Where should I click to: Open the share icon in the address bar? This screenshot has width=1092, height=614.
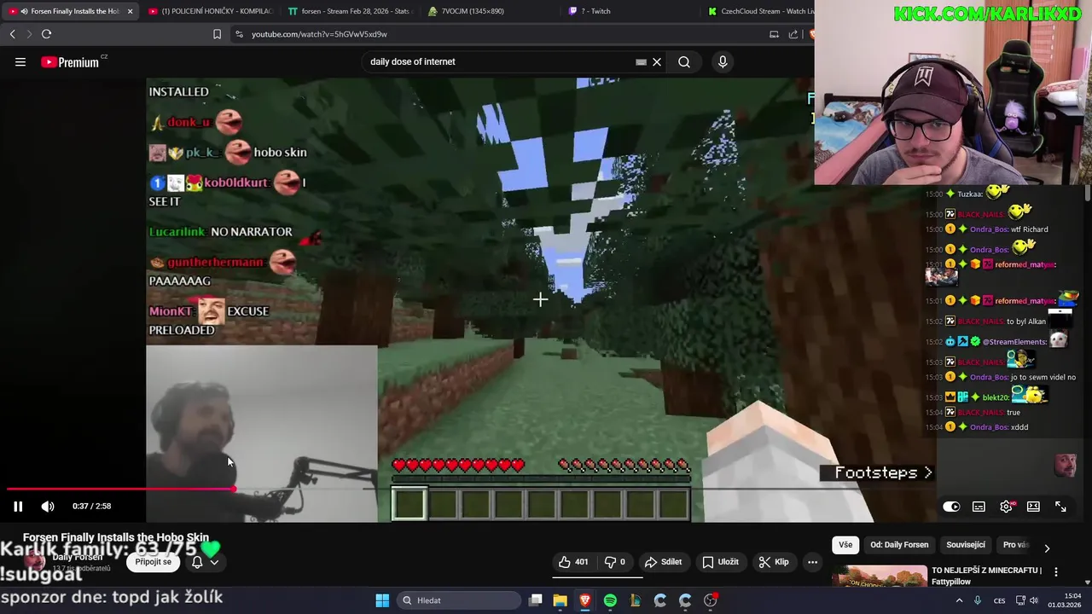[x=793, y=34]
